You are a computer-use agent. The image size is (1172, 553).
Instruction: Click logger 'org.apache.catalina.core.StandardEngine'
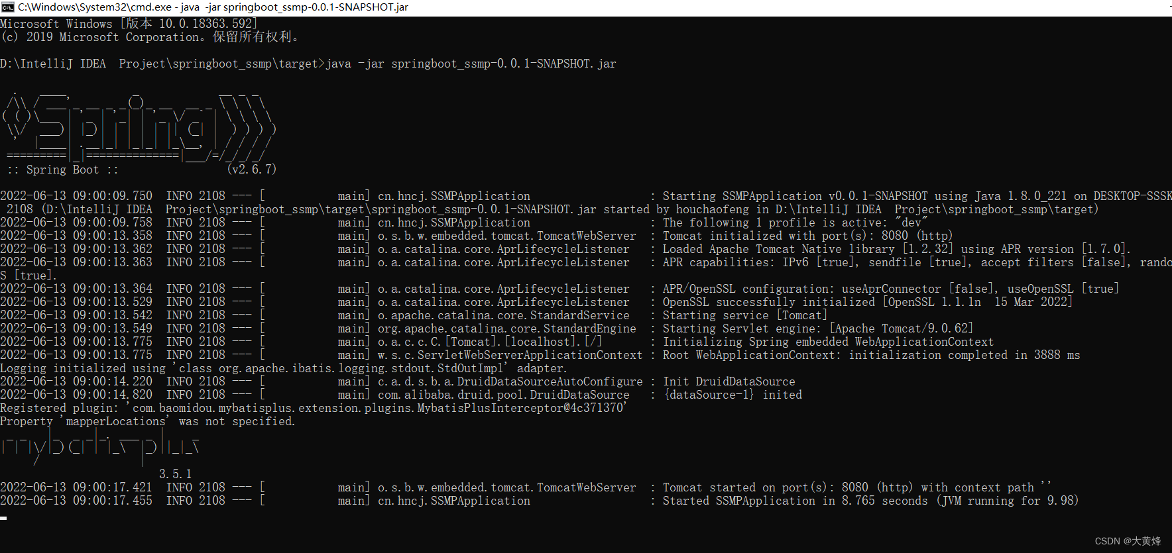[x=506, y=328]
